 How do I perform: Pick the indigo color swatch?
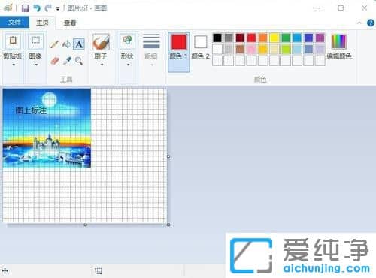pyautogui.click(x=308, y=38)
